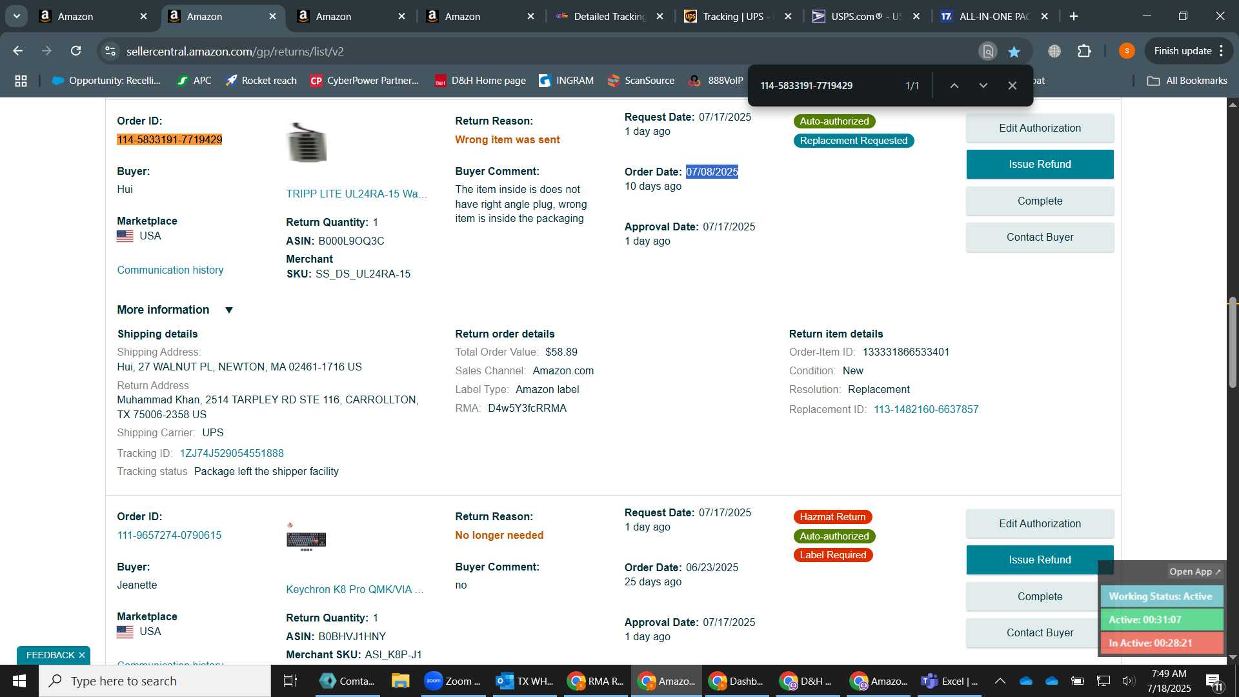Click the FEEDBACK tab button

50,655
